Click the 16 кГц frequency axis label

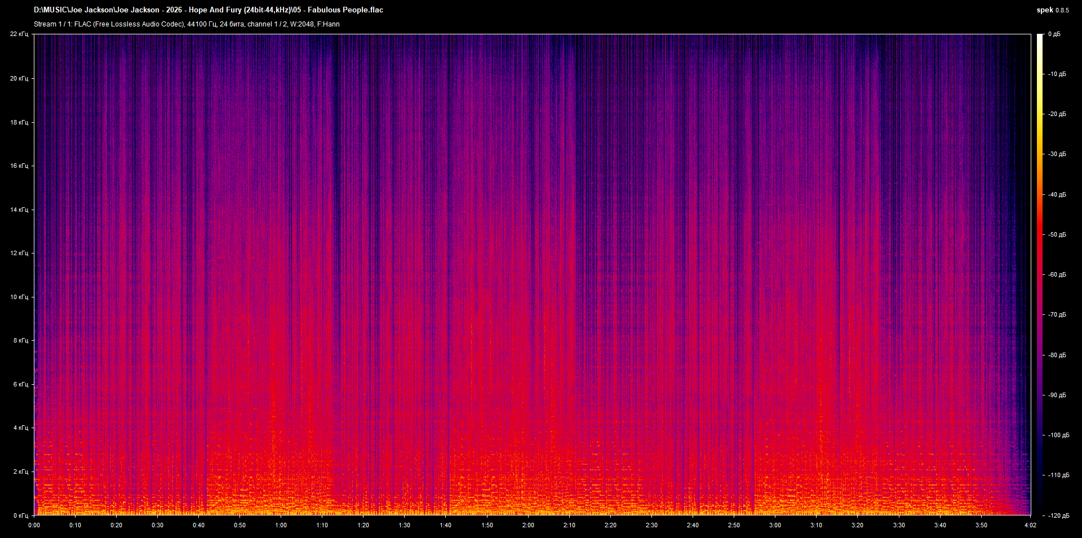pos(19,166)
